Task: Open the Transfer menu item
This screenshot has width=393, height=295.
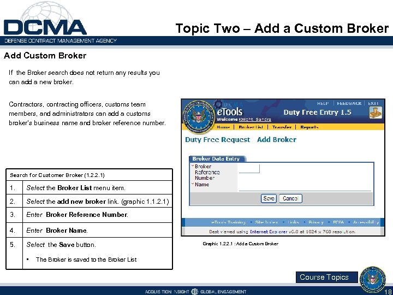Action: [x=282, y=127]
